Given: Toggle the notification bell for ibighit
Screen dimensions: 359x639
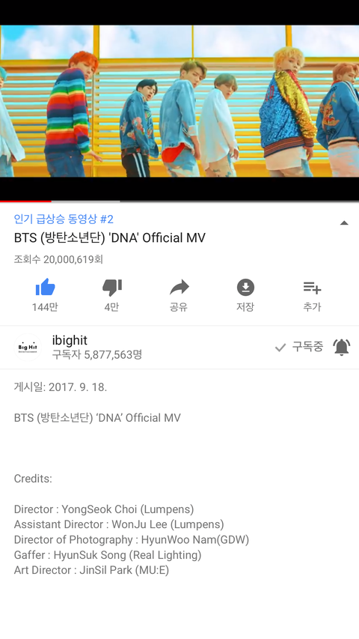Looking at the screenshot, I should pos(342,347).
